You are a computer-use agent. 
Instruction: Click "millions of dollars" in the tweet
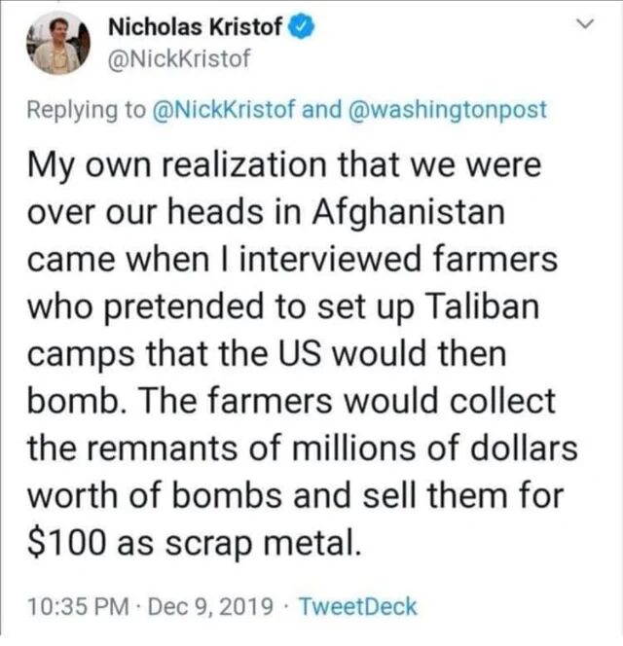coord(435,449)
